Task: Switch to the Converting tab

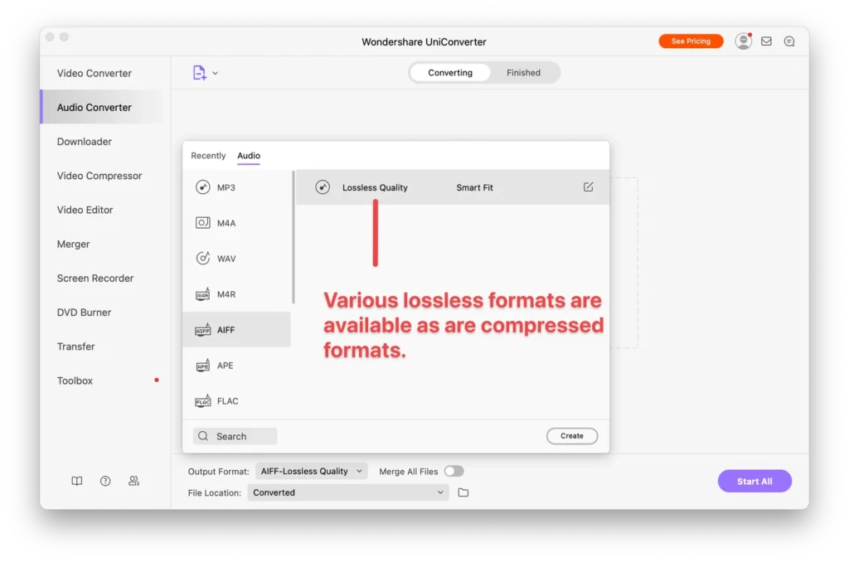Action: coord(450,73)
